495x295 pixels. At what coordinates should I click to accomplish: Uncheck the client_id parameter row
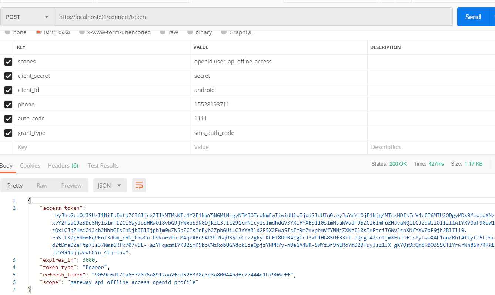(8, 90)
